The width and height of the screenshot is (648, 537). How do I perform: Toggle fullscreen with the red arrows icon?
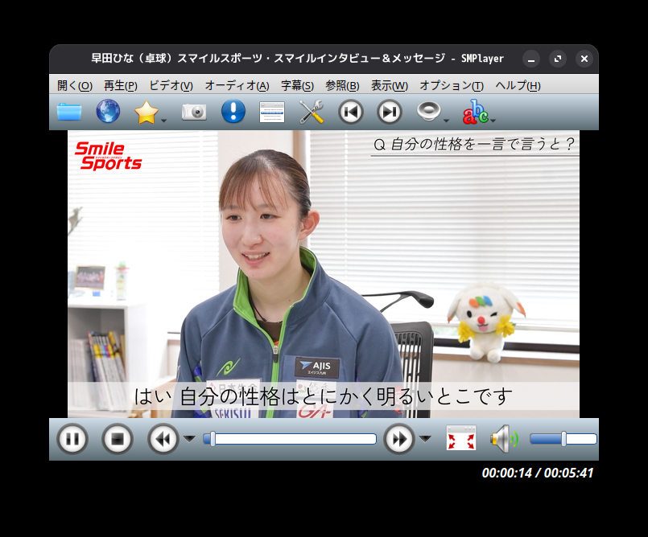tap(460, 437)
